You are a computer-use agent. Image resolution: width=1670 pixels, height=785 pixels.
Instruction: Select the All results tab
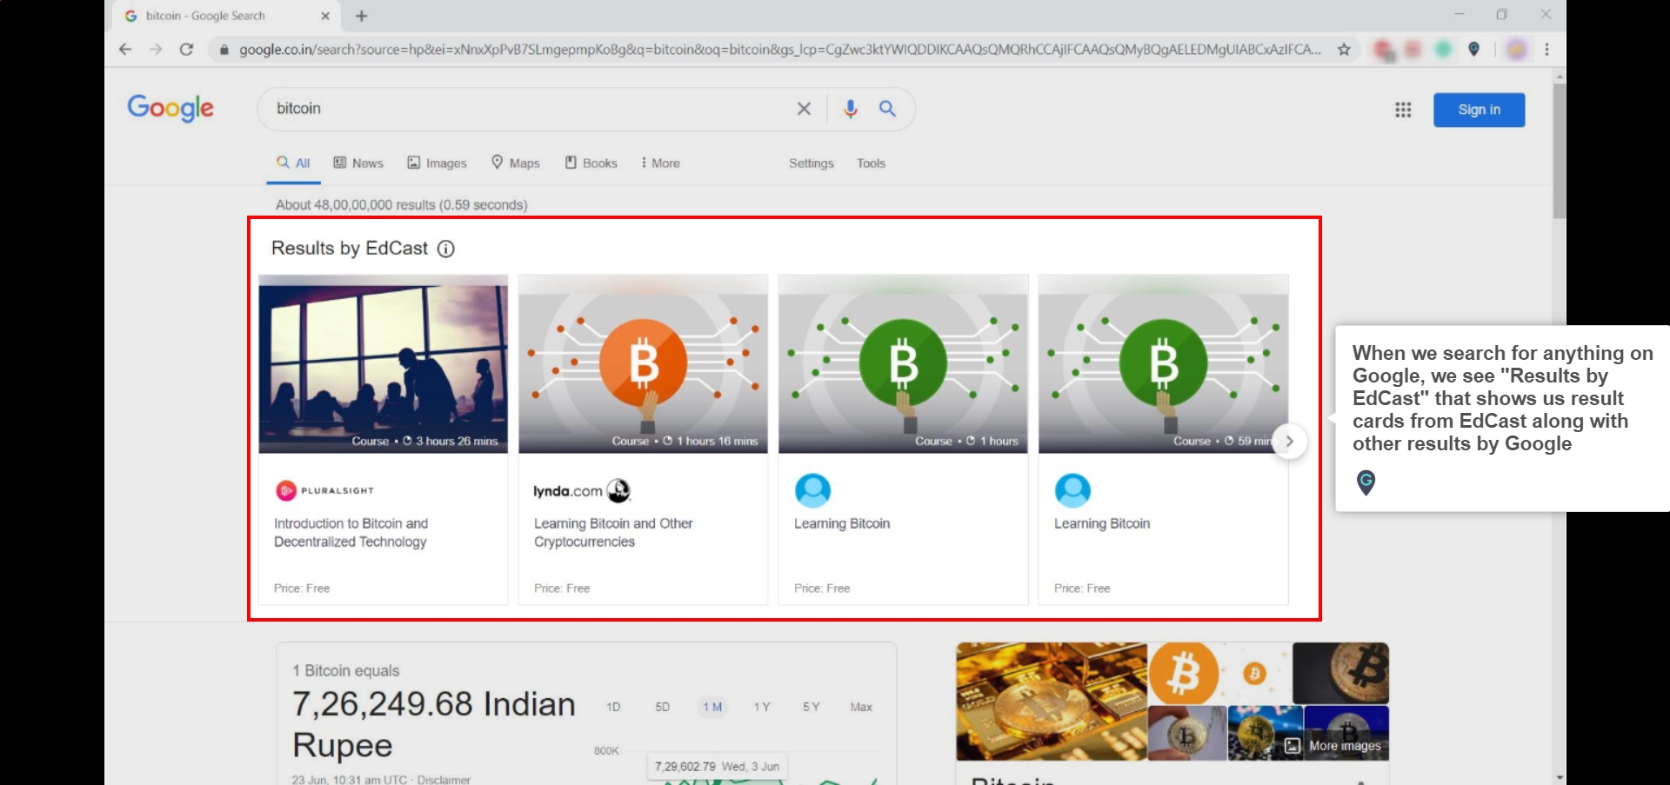tap(293, 163)
